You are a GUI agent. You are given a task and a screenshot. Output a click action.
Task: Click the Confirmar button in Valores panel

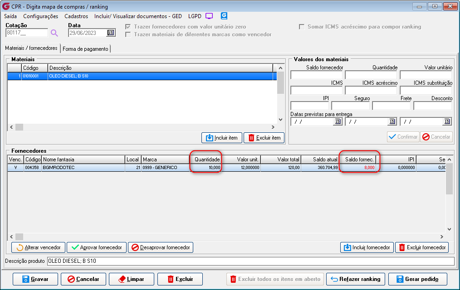[x=403, y=137]
